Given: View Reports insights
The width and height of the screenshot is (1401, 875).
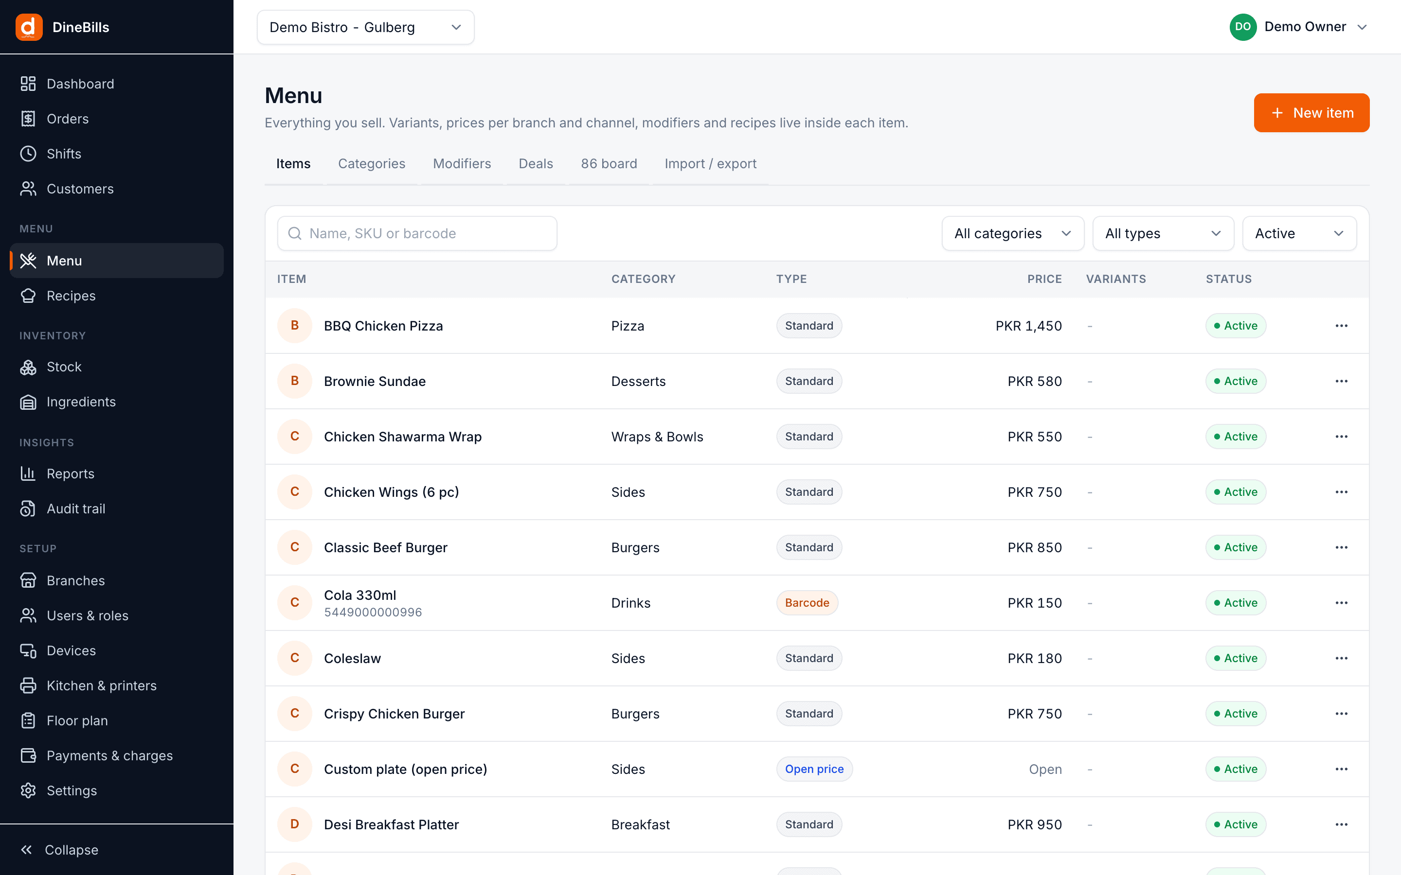Looking at the screenshot, I should [x=116, y=473].
